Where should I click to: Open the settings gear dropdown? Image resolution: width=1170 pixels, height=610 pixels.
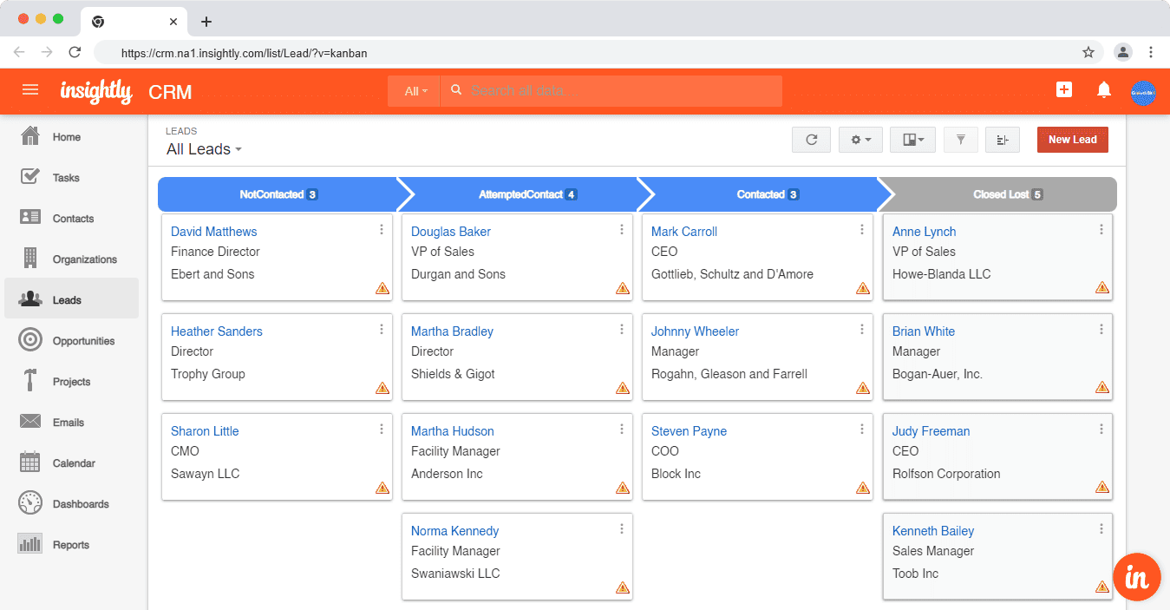860,139
